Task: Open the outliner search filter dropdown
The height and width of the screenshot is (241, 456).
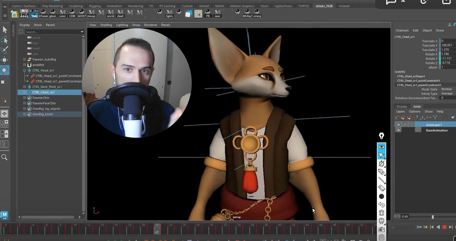Action: pyautogui.click(x=82, y=32)
